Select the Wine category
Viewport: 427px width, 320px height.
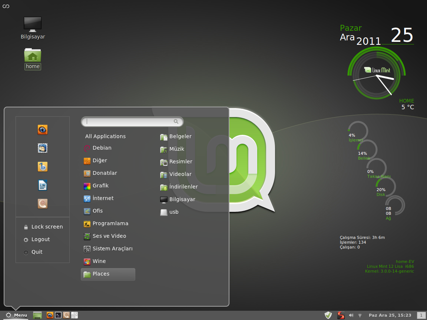pyautogui.click(x=108, y=261)
